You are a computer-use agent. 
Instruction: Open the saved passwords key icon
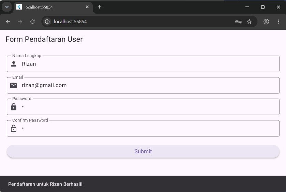pos(238,22)
